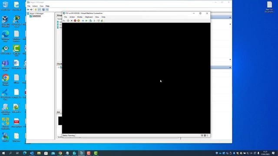Open File Explorer from the taskbar

point(39,153)
